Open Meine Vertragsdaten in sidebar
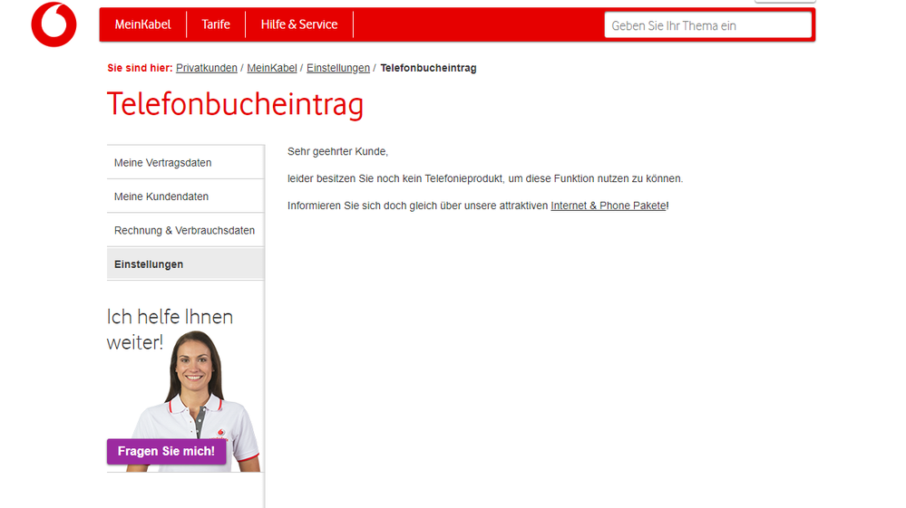This screenshot has height=508, width=906. tap(186, 163)
